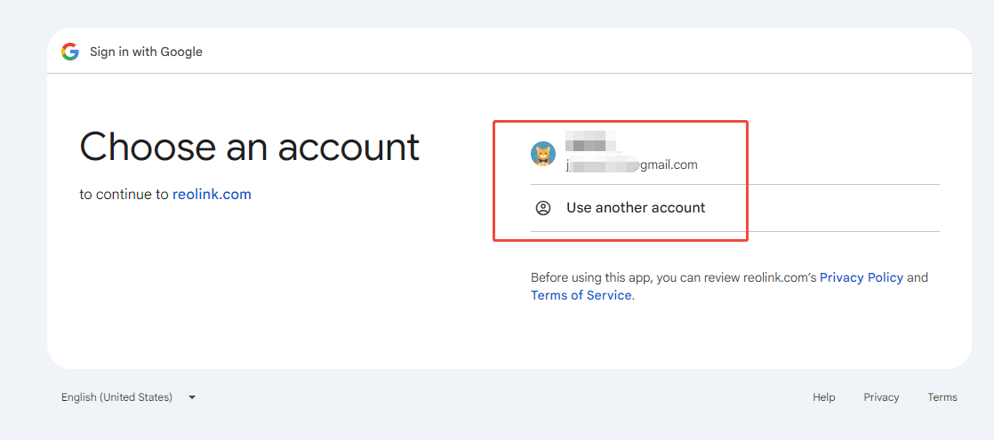
Task: Open the Terms of Service link
Action: point(581,295)
